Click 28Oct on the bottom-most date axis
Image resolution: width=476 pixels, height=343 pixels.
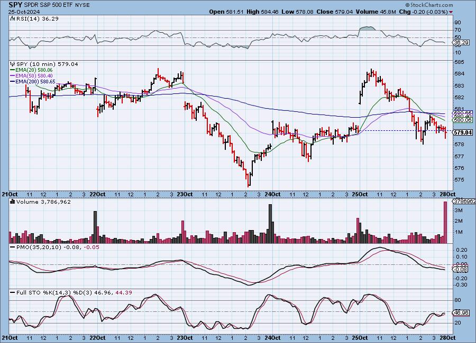tap(447, 338)
